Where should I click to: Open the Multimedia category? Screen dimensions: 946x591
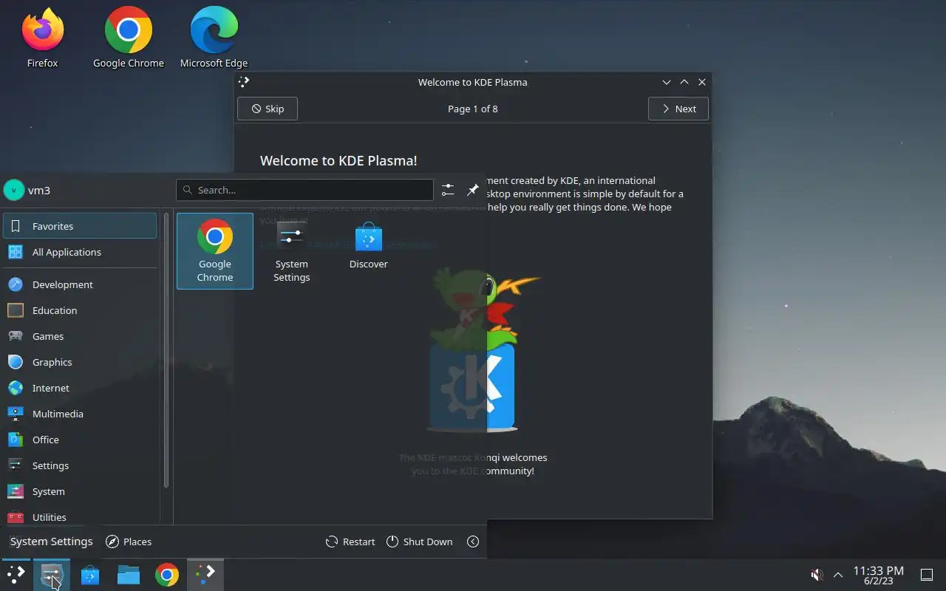point(80,414)
